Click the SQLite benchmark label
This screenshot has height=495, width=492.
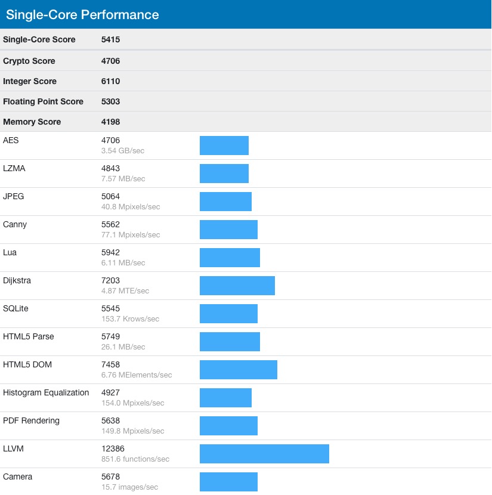[16, 308]
